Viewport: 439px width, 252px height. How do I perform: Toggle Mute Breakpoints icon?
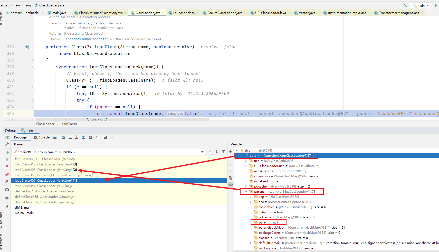click(x=7, y=181)
